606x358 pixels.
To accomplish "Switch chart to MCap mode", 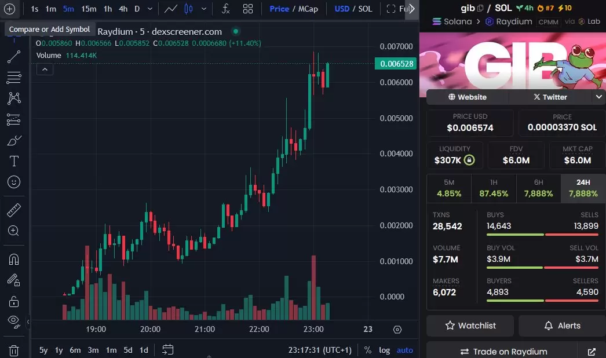I will pos(308,9).
